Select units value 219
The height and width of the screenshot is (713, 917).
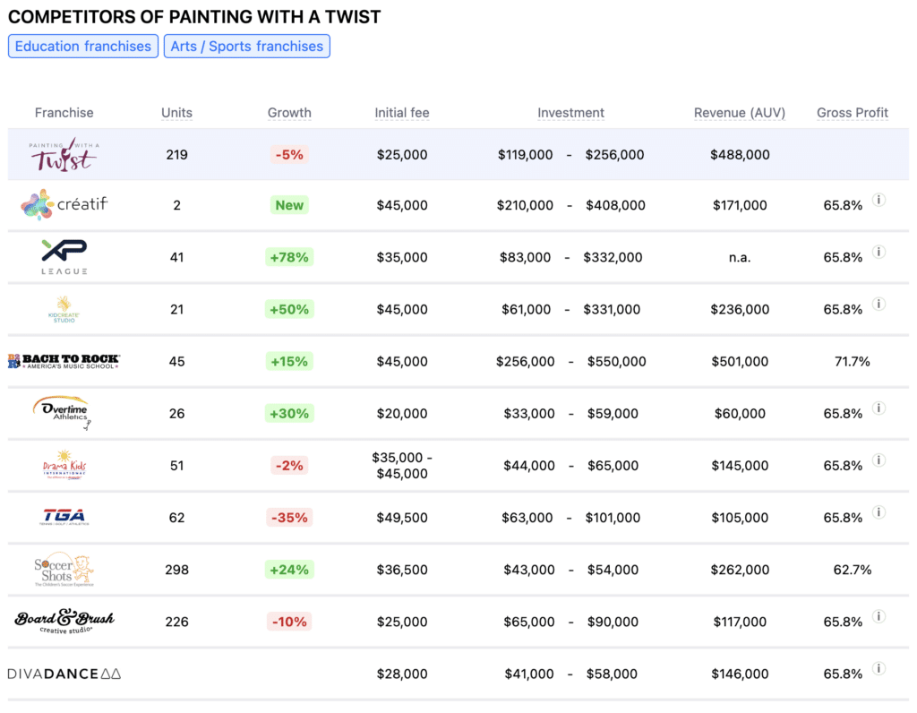(176, 154)
